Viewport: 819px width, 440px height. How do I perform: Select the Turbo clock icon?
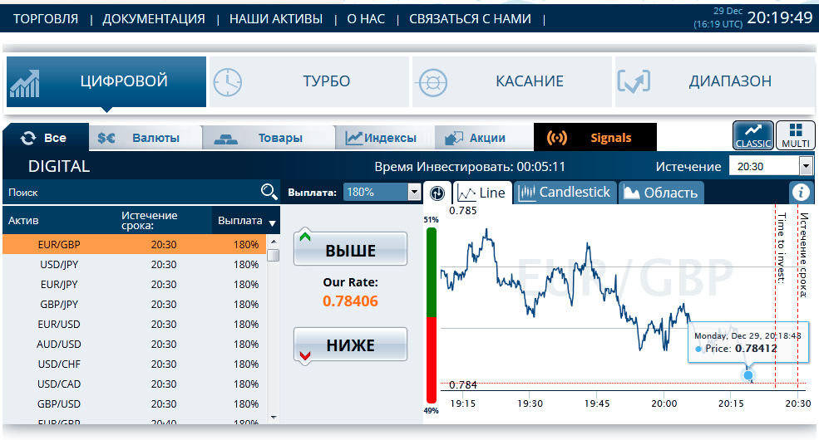pyautogui.click(x=227, y=81)
